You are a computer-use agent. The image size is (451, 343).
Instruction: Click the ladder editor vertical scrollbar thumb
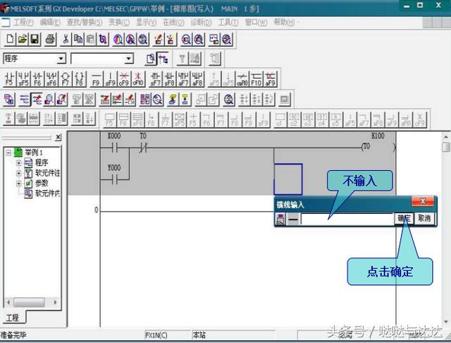click(x=446, y=147)
